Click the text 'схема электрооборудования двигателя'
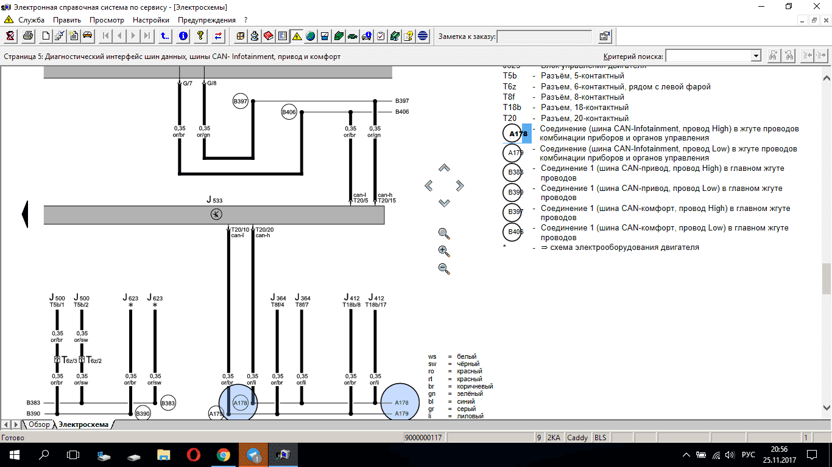Viewport: 832px width, 467px height. click(624, 247)
